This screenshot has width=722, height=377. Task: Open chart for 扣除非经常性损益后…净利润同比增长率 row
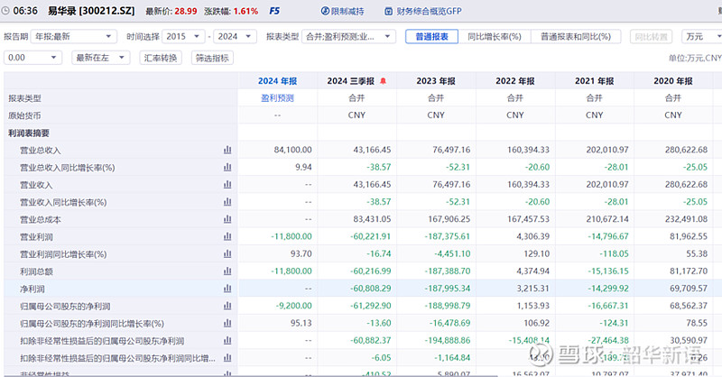227,358
